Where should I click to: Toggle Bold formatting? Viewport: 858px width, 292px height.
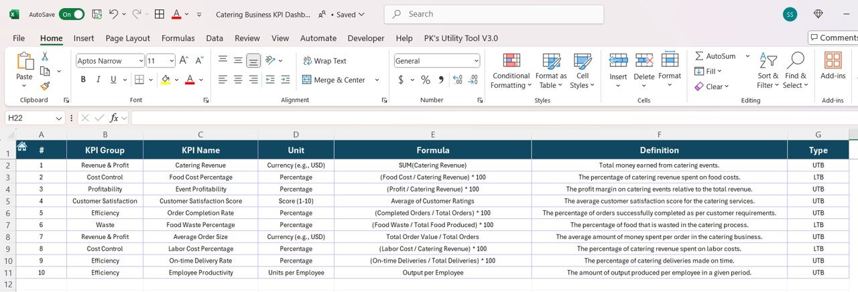(83, 80)
